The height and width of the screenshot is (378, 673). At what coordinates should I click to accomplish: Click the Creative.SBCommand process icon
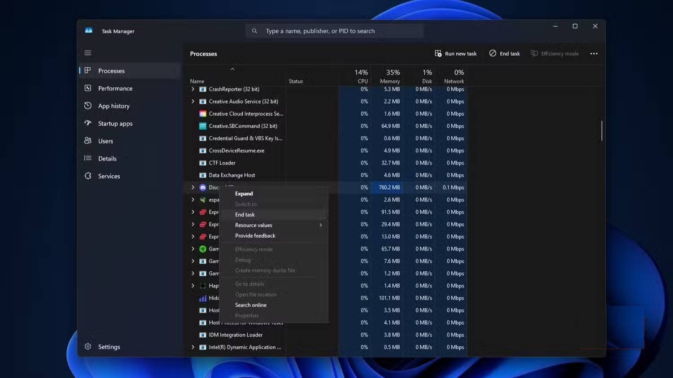(x=203, y=126)
